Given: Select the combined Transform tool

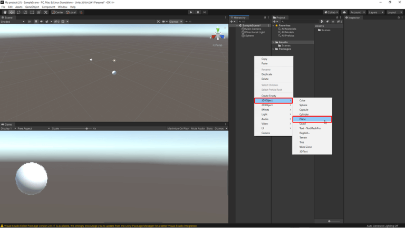Looking at the screenshot, I should tap(38, 12).
